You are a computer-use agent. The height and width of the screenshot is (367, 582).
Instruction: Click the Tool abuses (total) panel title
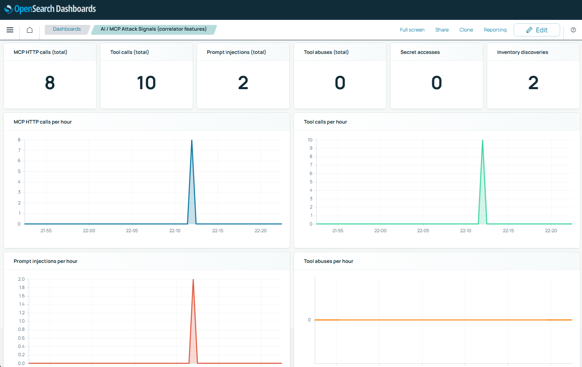326,52
